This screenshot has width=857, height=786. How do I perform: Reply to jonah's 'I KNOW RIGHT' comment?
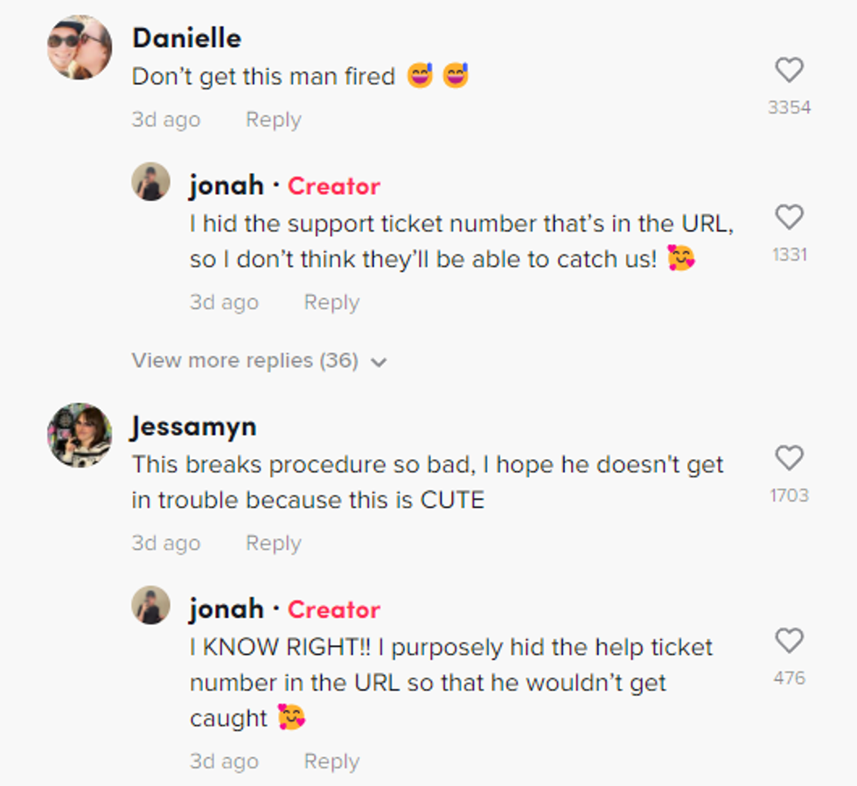point(331,762)
